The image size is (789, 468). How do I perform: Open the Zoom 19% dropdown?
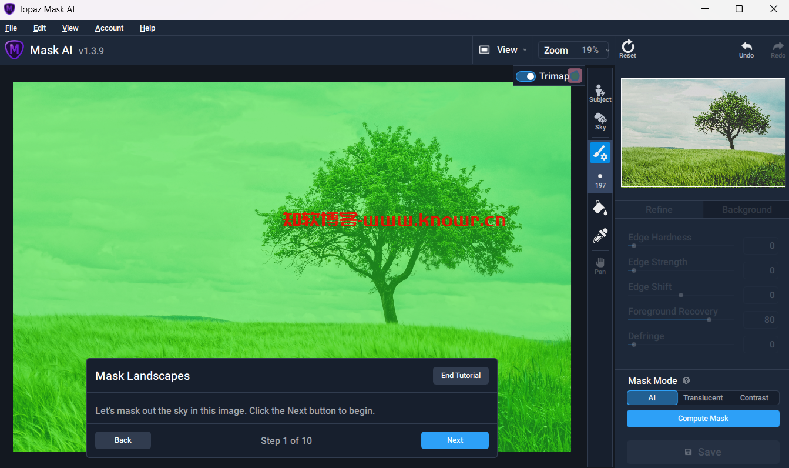[x=575, y=50]
